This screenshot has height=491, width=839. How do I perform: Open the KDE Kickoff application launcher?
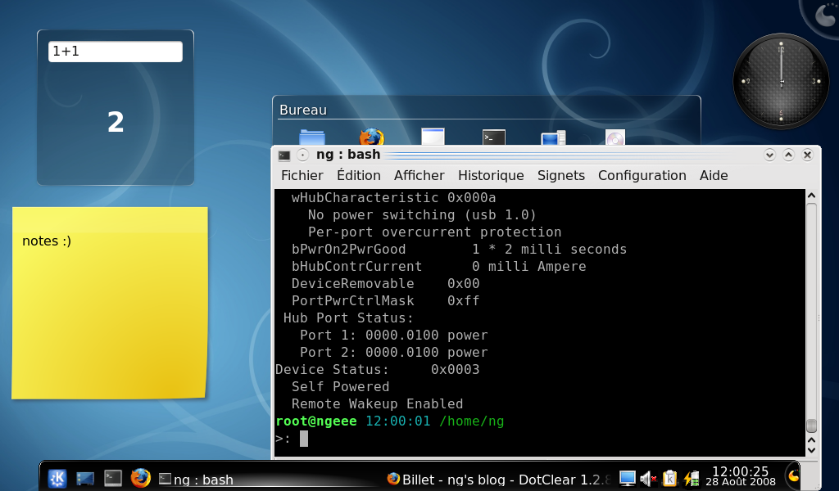[57, 478]
